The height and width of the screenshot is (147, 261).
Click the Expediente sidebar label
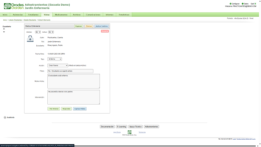click(7, 27)
